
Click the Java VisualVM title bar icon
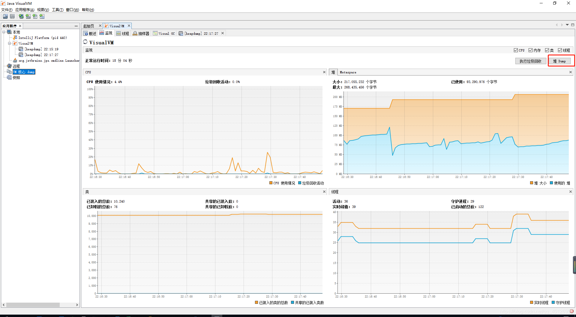click(x=3, y=3)
